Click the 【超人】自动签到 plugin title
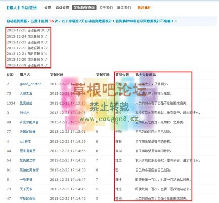 tap(21, 8)
